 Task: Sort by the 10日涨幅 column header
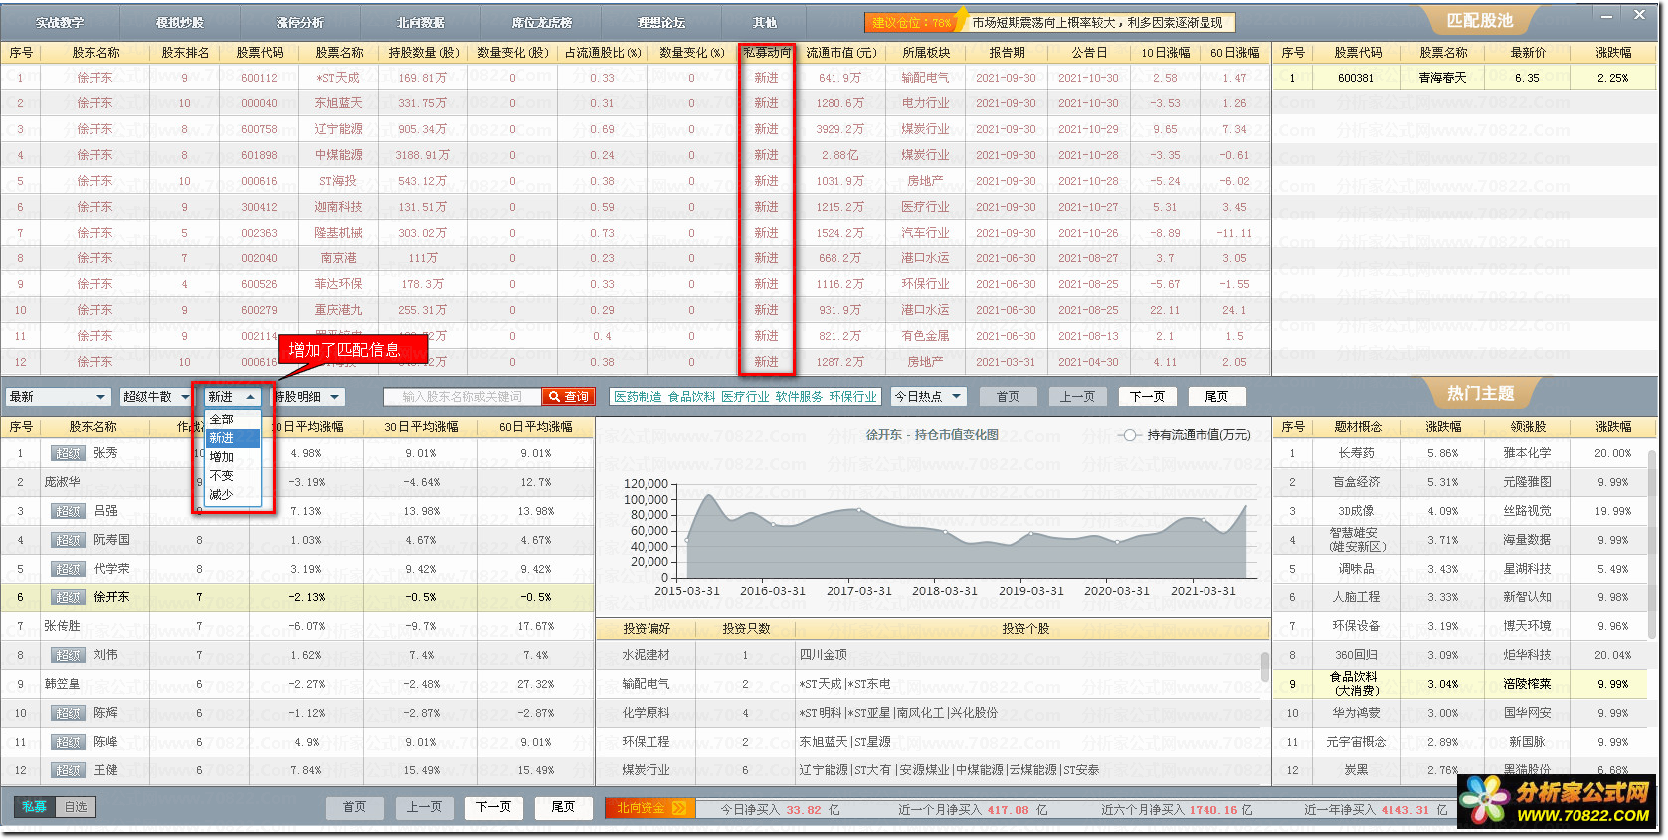(1165, 53)
